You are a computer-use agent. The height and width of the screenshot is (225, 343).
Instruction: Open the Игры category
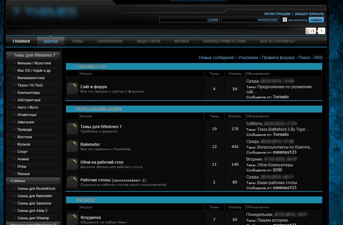(22, 167)
